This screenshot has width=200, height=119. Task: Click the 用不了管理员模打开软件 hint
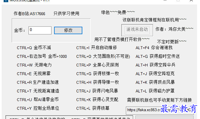click(122, 39)
